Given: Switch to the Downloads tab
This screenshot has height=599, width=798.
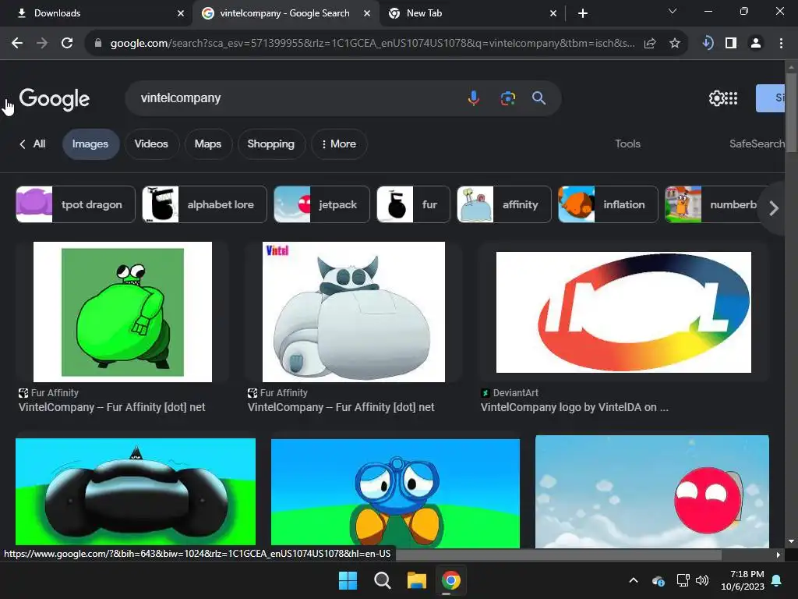Looking at the screenshot, I should pyautogui.click(x=96, y=13).
